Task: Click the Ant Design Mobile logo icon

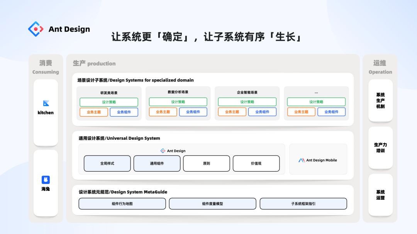Action: pos(302,160)
